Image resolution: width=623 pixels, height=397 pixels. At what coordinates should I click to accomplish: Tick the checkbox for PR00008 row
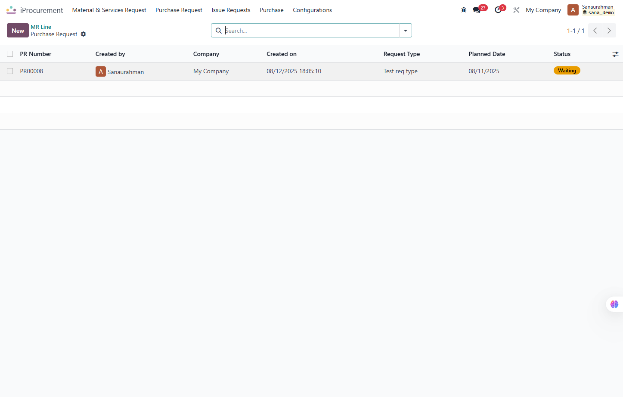(x=10, y=71)
